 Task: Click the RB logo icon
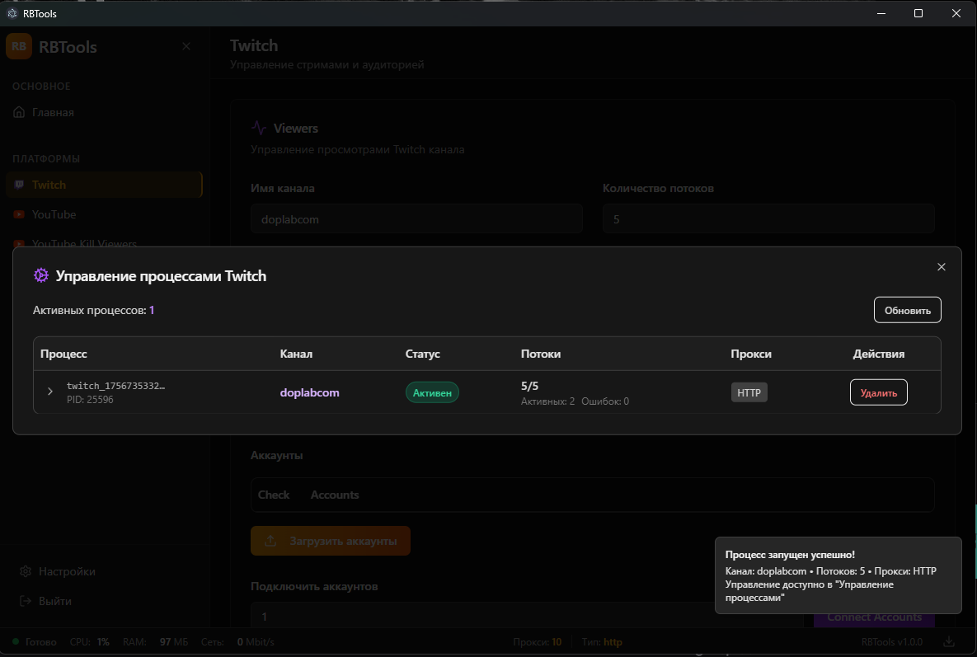(19, 46)
